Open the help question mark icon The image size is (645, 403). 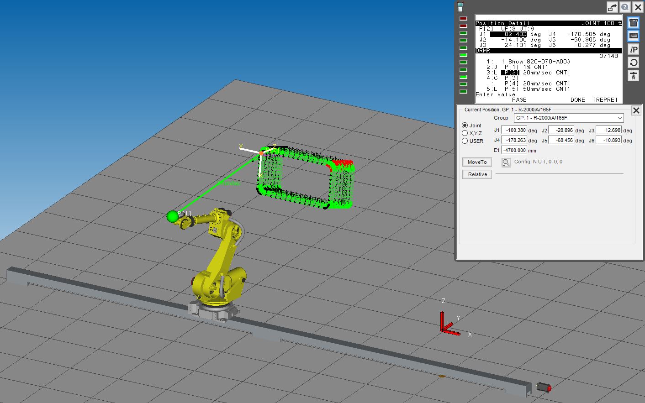coord(625,7)
